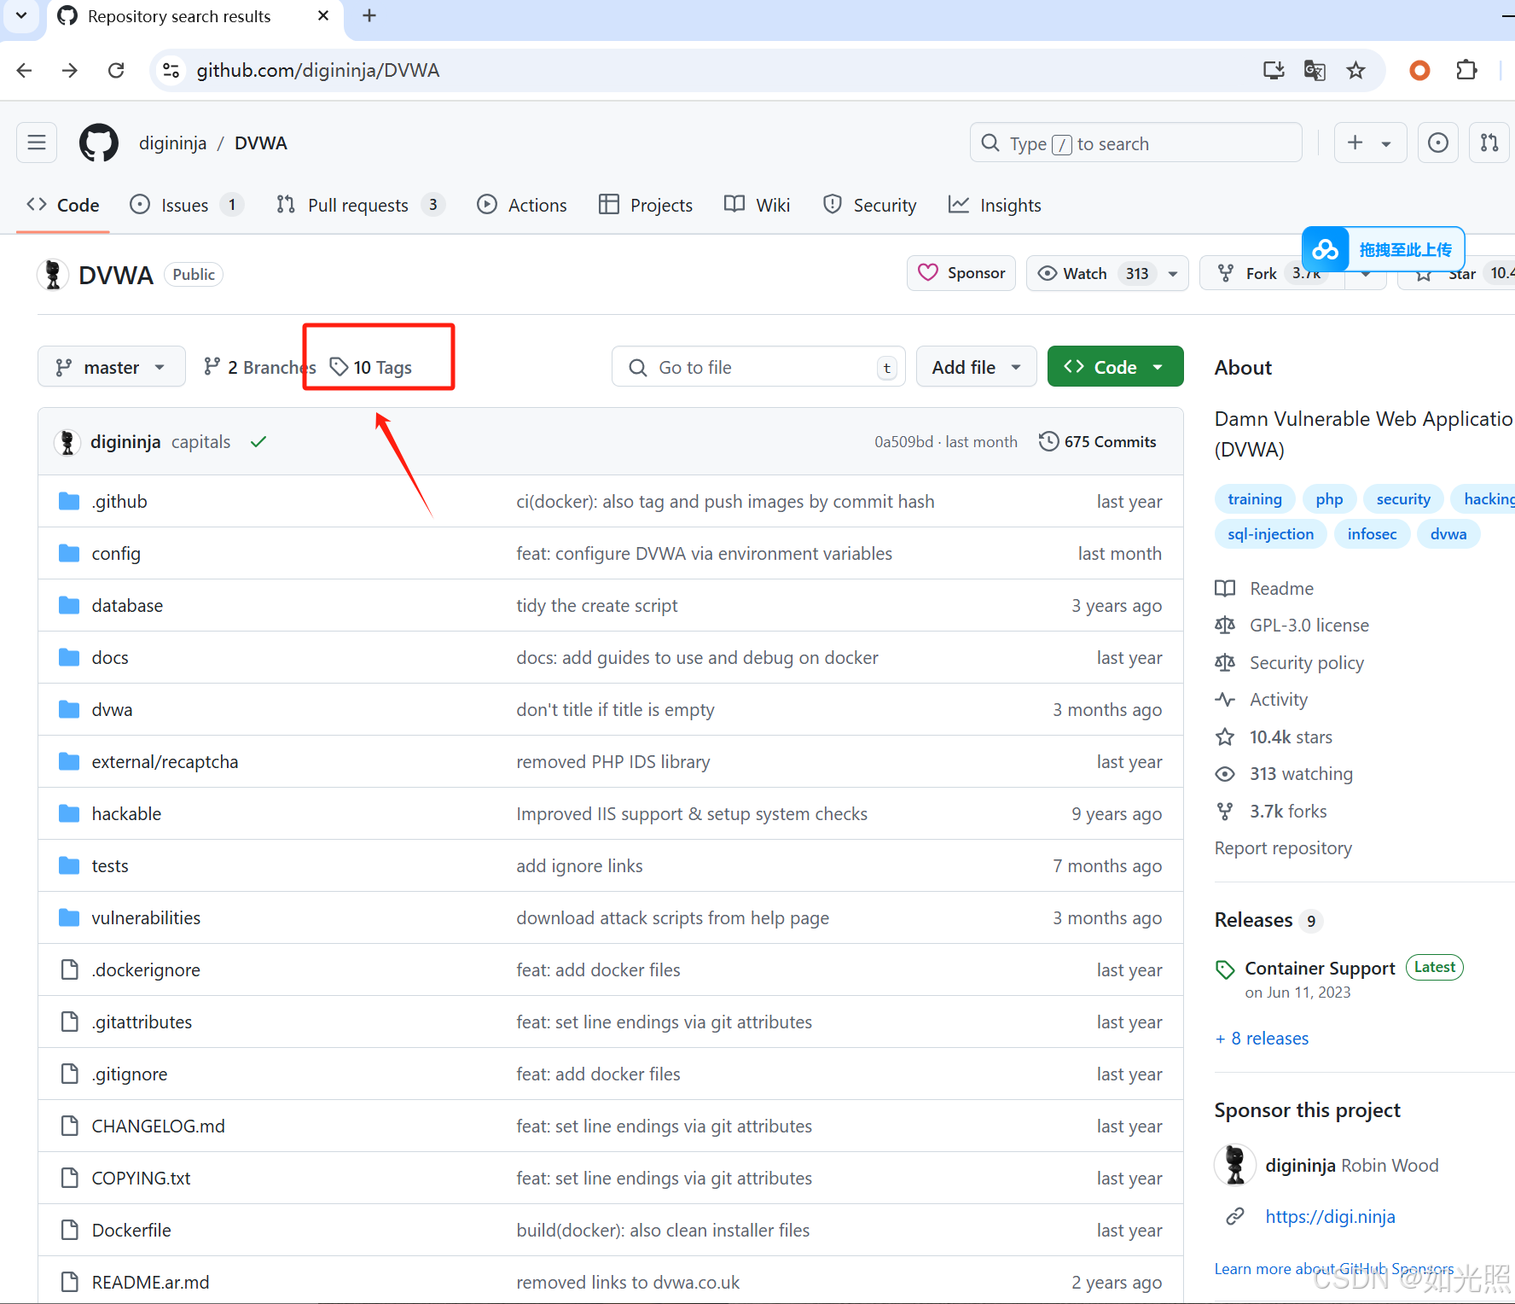View the 2 Branches link
This screenshot has width=1515, height=1304.
click(259, 367)
